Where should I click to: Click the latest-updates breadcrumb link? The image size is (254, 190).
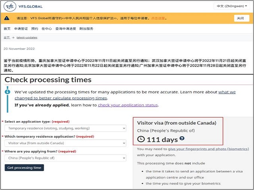point(27,38)
